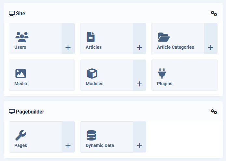Open Dynamic Data via database icon
Viewport: 226px width, 161px height.
[91, 135]
